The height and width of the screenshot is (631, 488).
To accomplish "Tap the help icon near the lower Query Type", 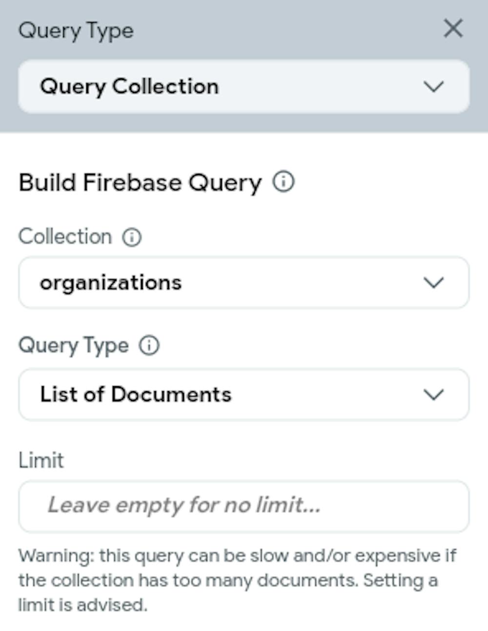I will 149,346.
